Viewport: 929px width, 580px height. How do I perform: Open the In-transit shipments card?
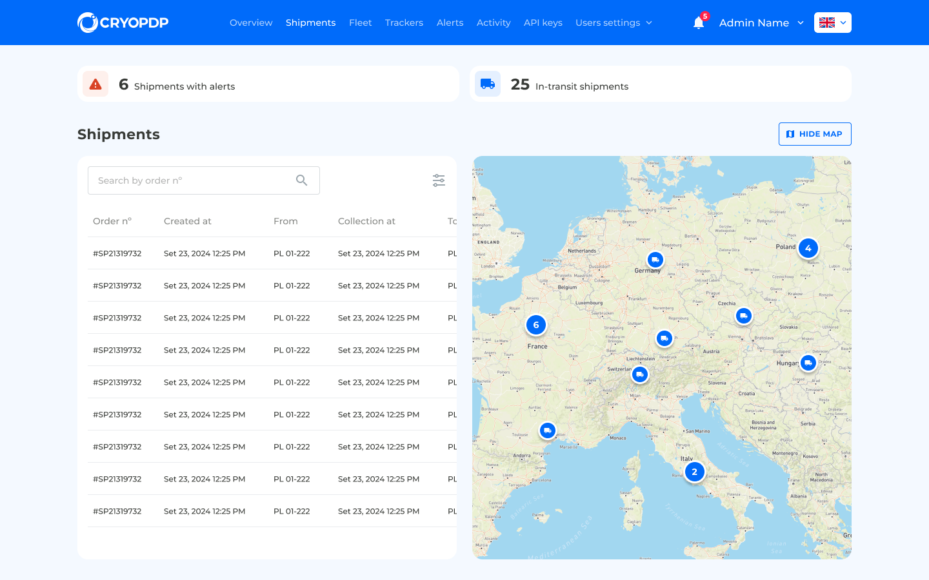661,84
